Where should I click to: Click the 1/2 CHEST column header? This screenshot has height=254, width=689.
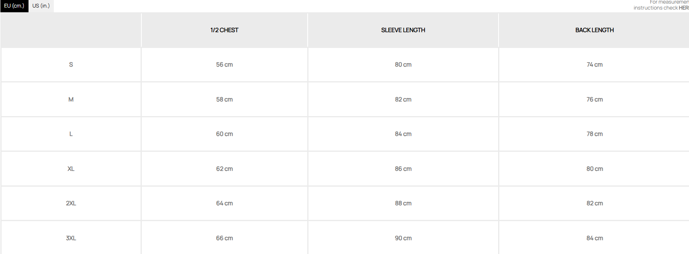(225, 30)
